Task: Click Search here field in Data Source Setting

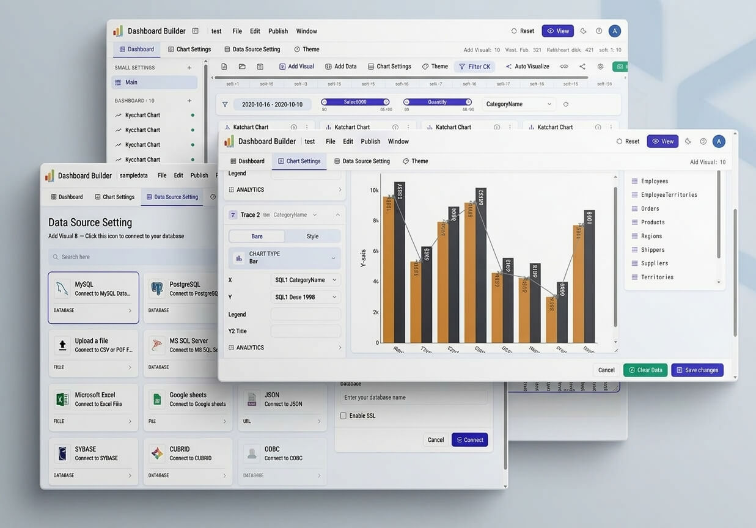Action: [133, 257]
